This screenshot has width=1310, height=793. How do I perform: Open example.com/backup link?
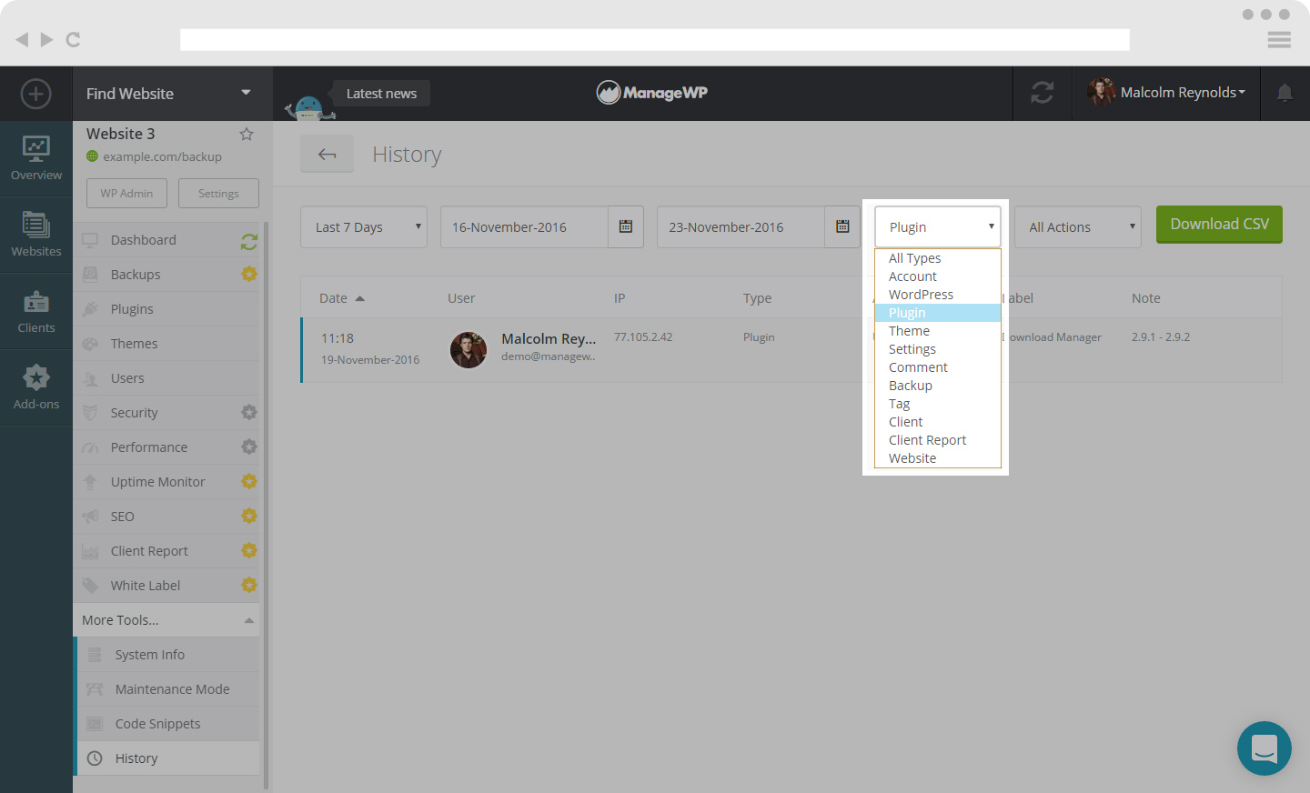pyautogui.click(x=162, y=156)
